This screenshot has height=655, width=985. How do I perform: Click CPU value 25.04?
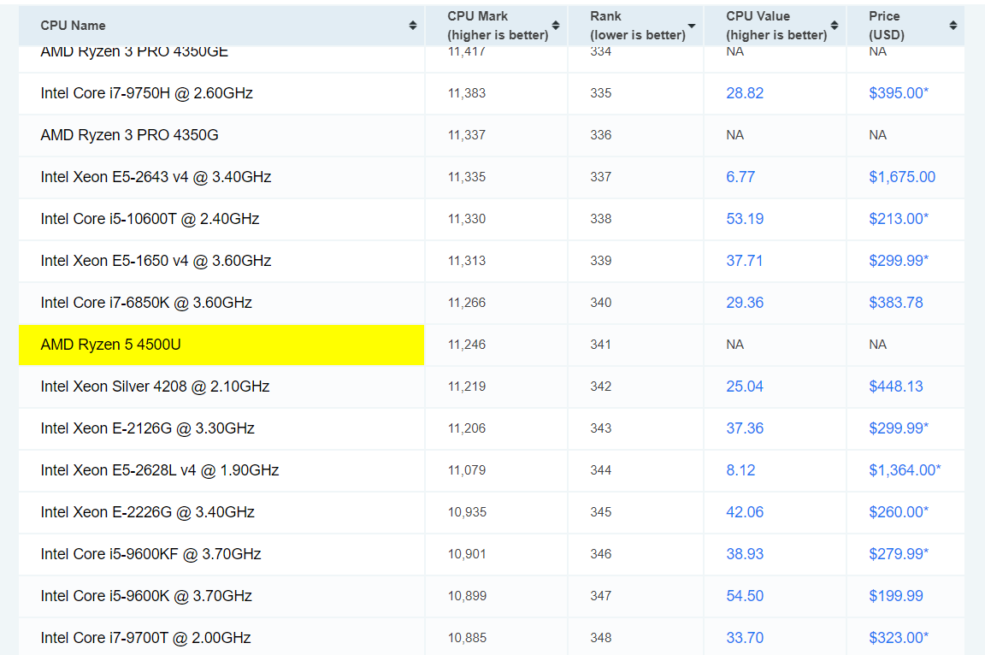745,387
